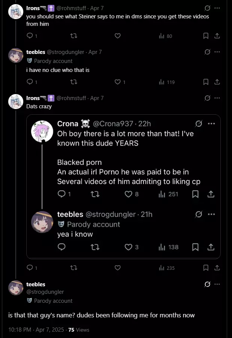This screenshot has height=338, width=232.
Task: View Irons' profile picture on first tweet
Action: tap(16, 12)
